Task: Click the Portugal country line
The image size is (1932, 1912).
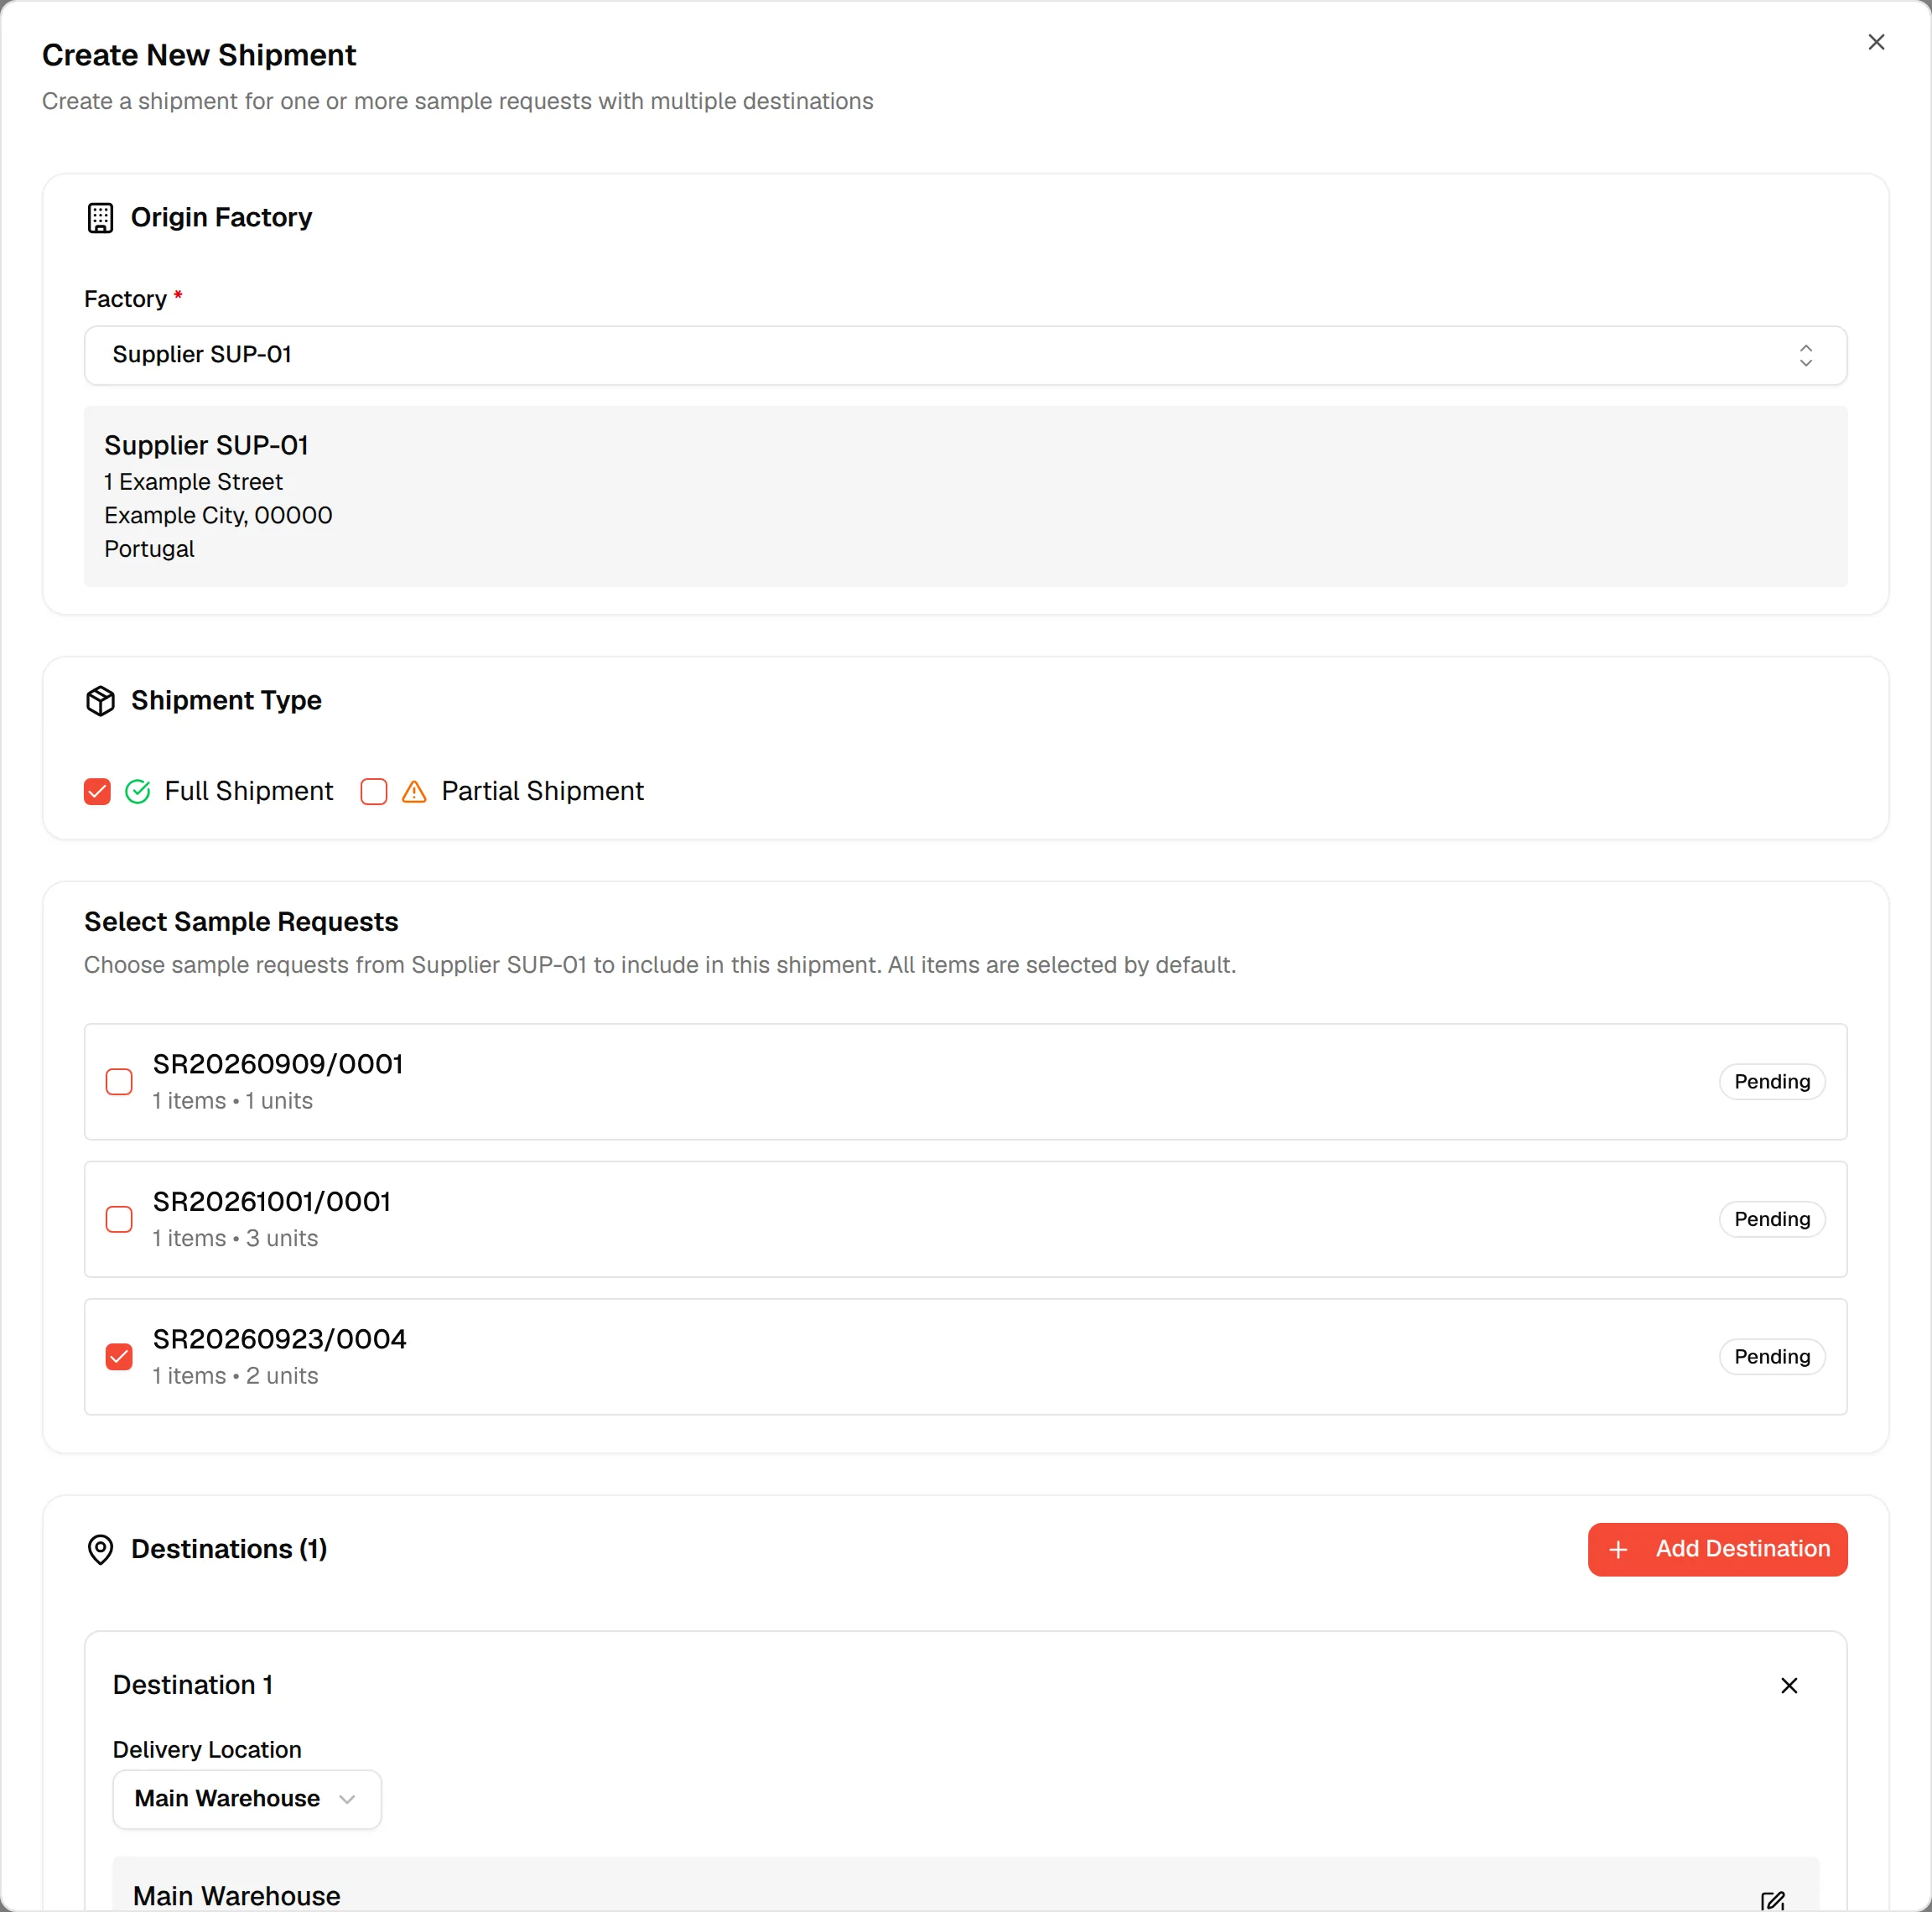Action: [x=150, y=549]
